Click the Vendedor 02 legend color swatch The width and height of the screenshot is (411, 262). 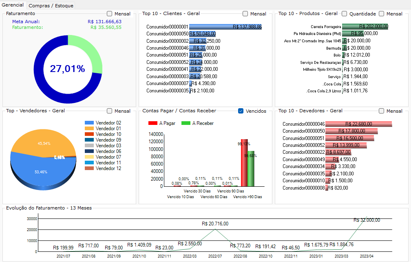89,123
